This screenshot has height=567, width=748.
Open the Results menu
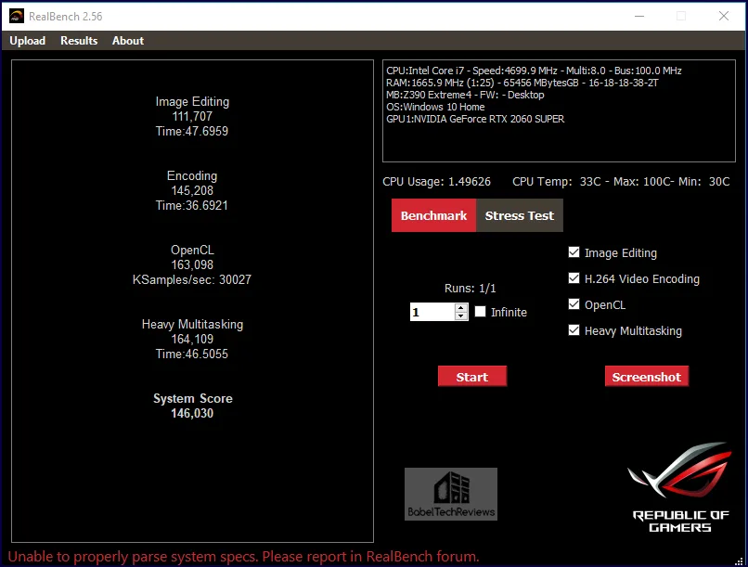[x=79, y=41]
